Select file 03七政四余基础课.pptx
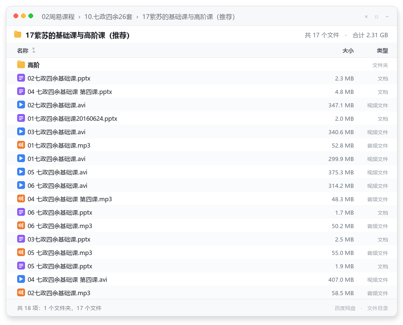403x325 pixels. (x=59, y=240)
